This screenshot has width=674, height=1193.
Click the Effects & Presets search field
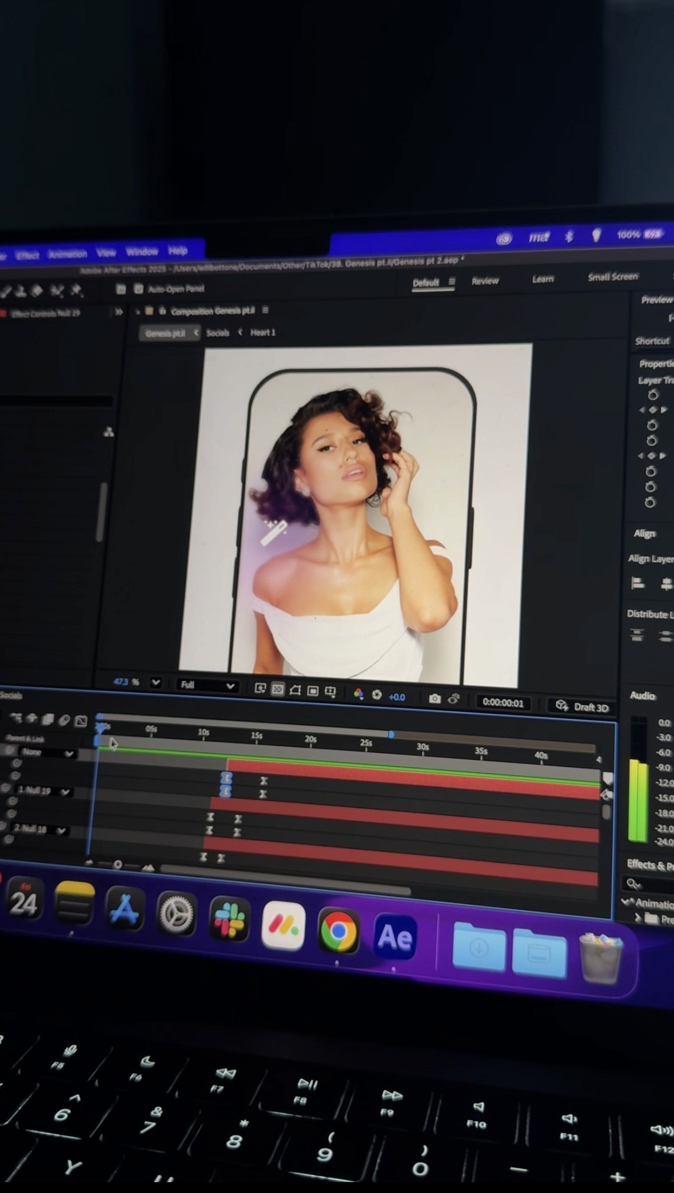648,885
